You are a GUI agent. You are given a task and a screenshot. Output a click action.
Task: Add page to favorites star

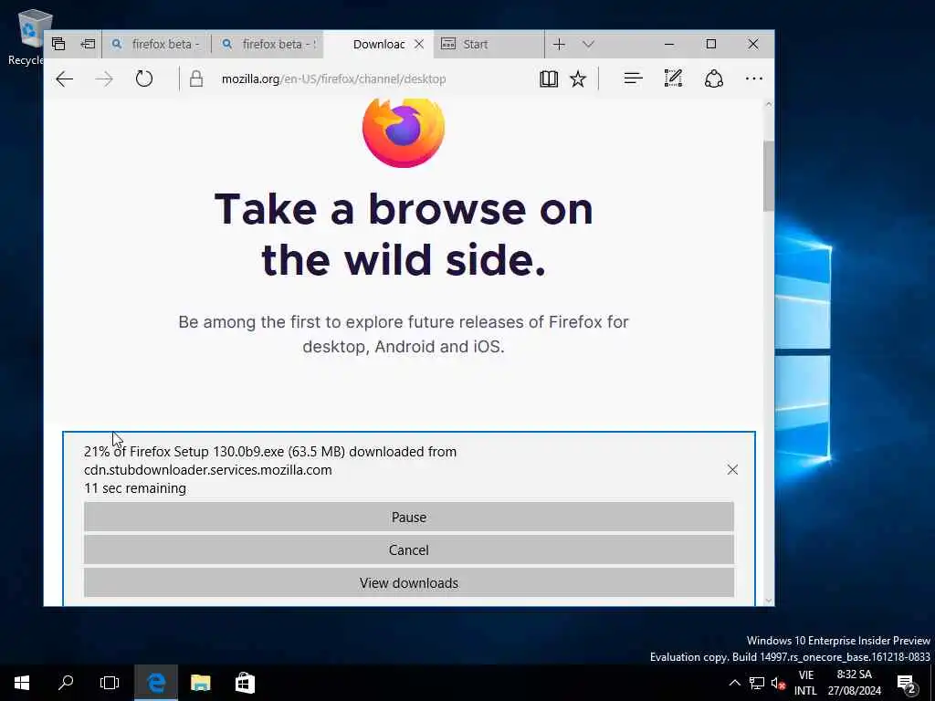point(578,78)
